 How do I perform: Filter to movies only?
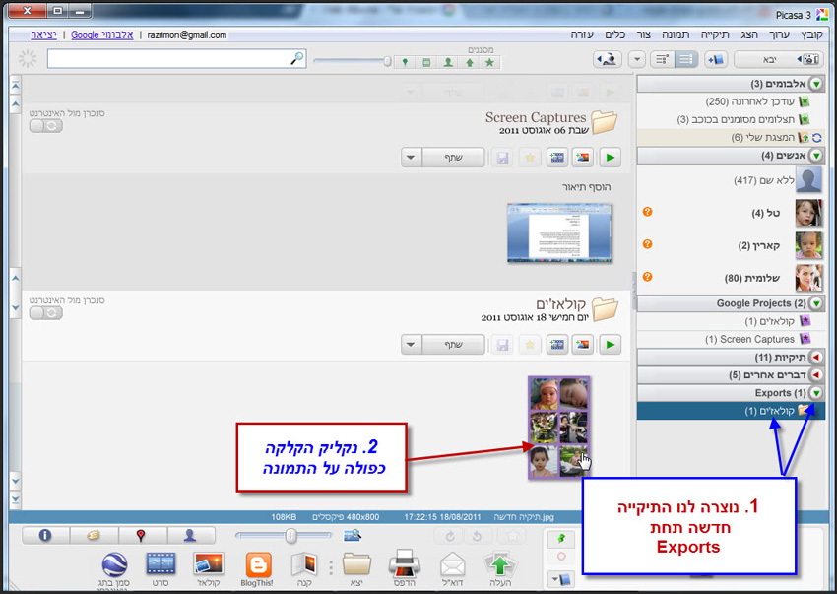(x=426, y=62)
